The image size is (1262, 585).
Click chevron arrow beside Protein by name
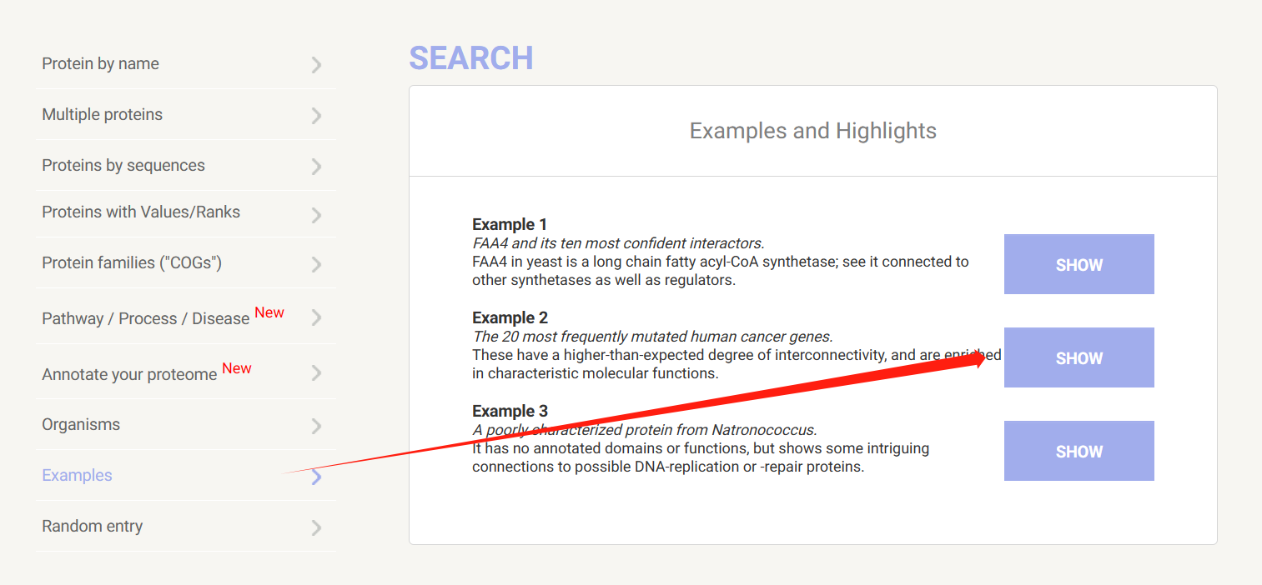click(316, 65)
